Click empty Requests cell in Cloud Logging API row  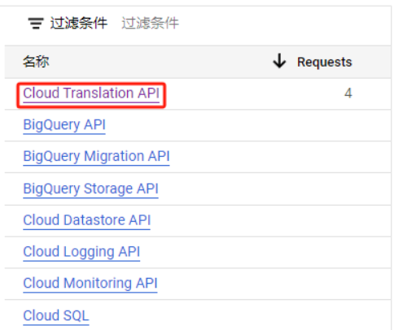coord(312,253)
